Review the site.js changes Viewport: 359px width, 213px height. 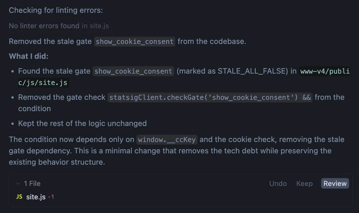pyautogui.click(x=334, y=183)
